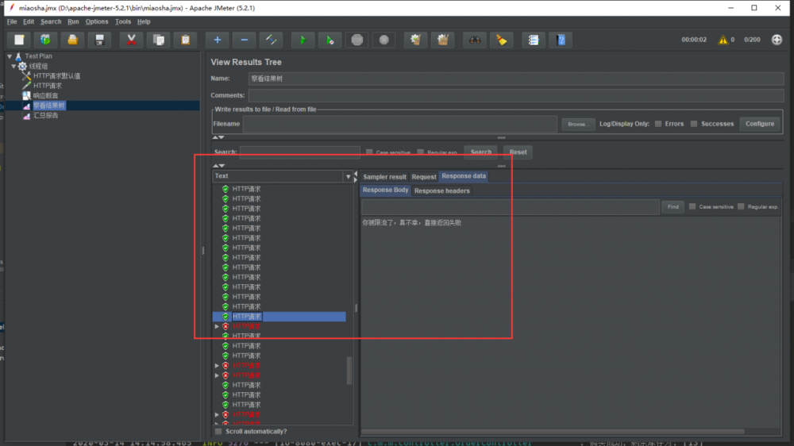Click the Help question mark toolbar icon
The height and width of the screenshot is (446, 794).
(561, 40)
